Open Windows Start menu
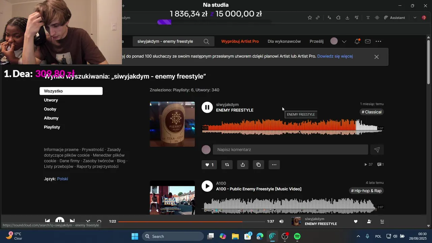 click(135, 236)
